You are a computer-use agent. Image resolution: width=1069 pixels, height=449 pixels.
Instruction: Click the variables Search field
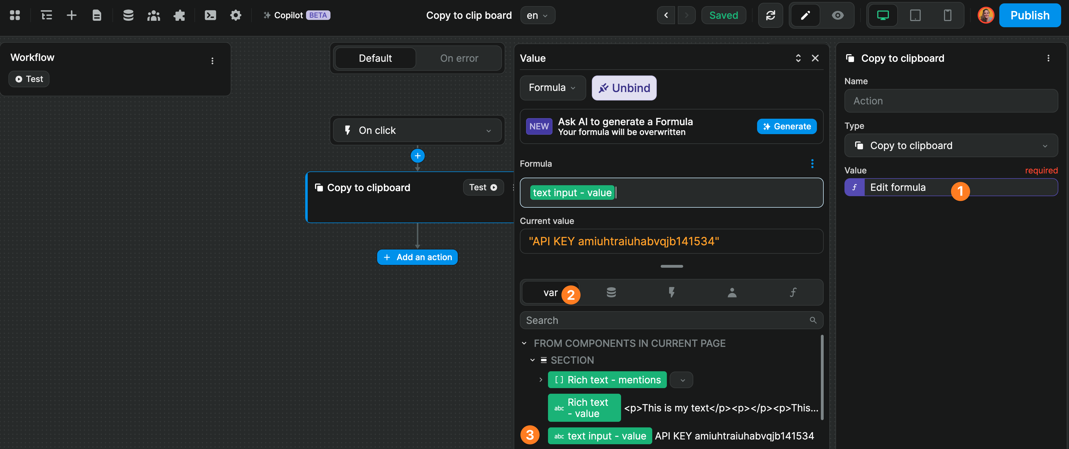(x=664, y=320)
